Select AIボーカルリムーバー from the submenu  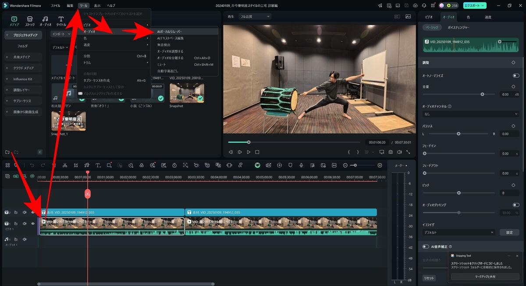click(x=184, y=32)
